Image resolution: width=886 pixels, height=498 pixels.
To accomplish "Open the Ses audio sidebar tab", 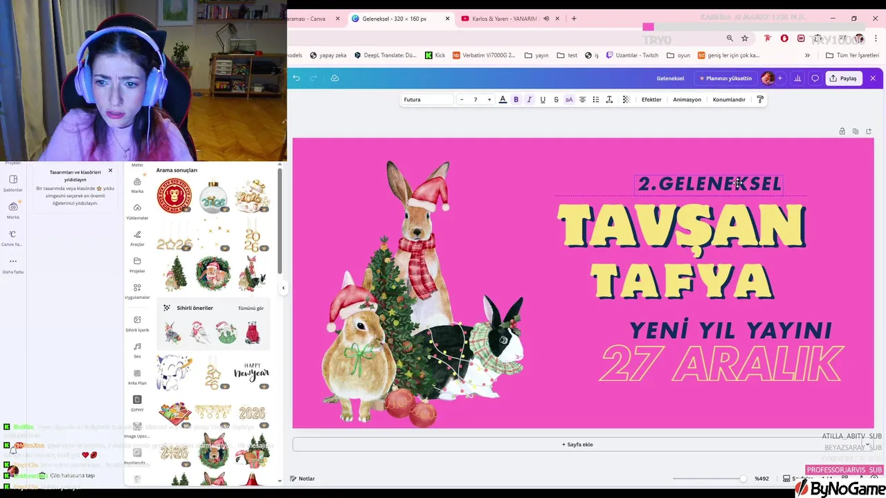I will tap(137, 350).
